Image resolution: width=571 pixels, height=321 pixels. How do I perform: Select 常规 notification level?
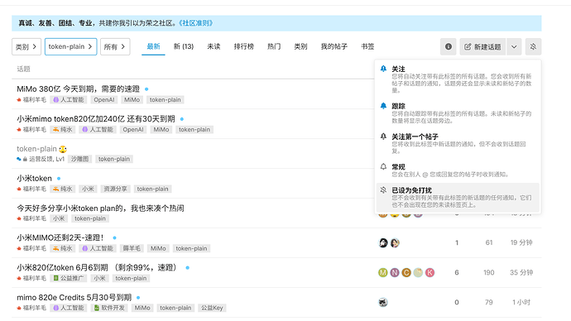click(458, 170)
